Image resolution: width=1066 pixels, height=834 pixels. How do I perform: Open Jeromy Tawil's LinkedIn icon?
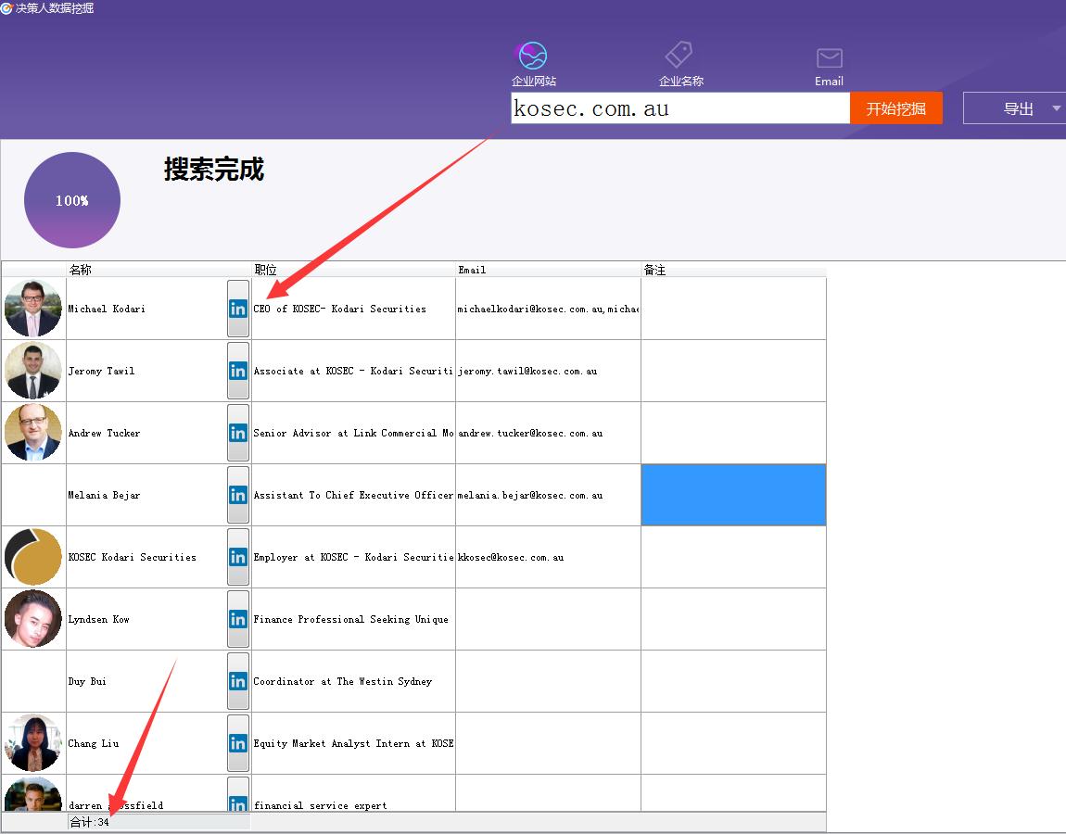click(x=238, y=371)
